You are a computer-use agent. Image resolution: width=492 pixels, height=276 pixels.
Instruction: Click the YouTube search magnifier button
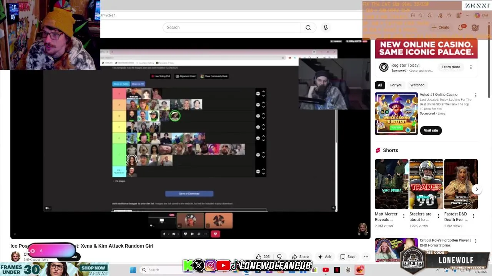tap(308, 28)
